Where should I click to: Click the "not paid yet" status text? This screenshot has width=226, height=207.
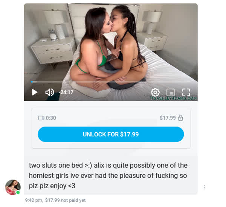[x=73, y=200]
